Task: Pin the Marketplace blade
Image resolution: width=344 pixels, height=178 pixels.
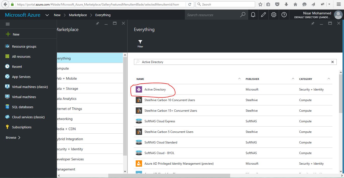Action: pos(97,23)
